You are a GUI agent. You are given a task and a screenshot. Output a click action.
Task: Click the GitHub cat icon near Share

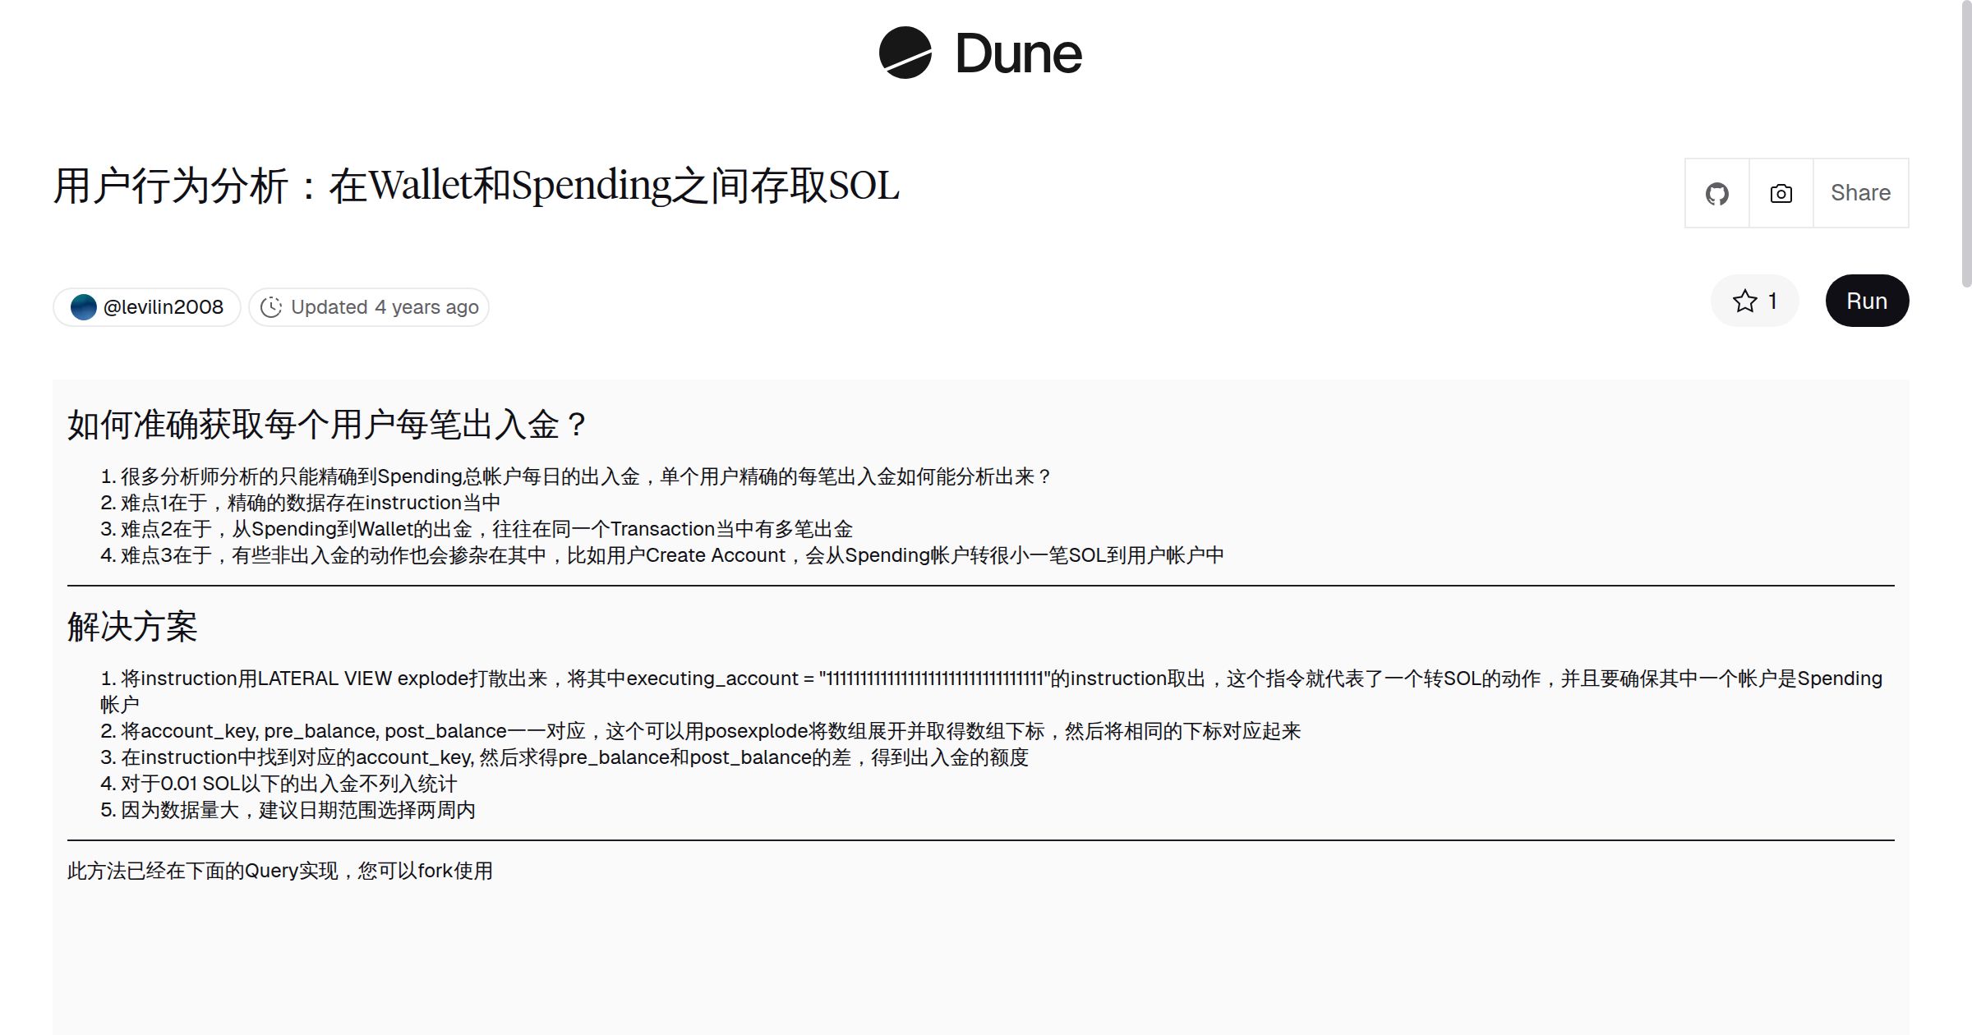(1716, 192)
